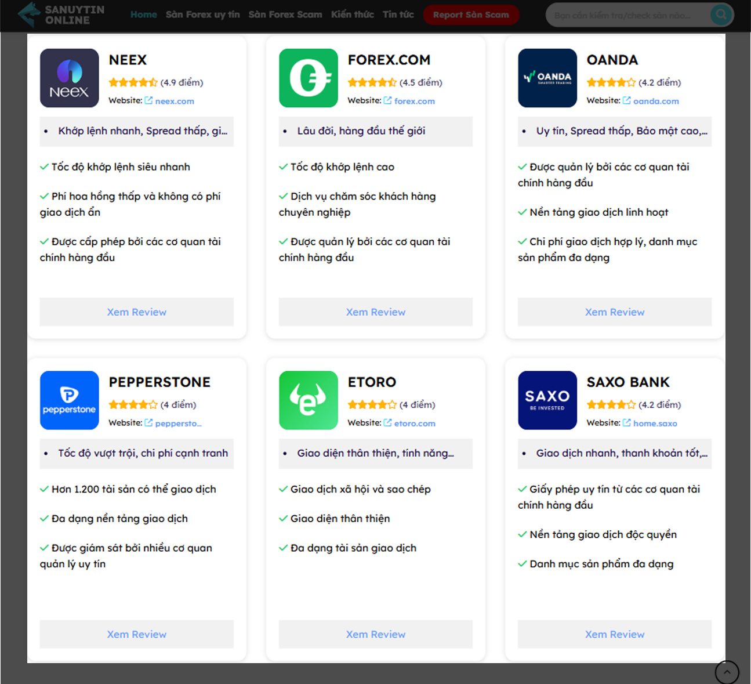
Task: Click the external link icon beside oanda.com
Action: (627, 100)
